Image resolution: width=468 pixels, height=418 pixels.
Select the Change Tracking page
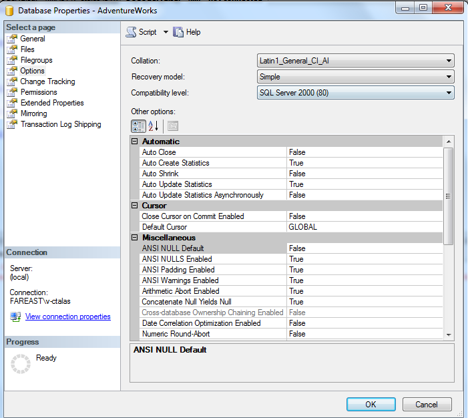(x=47, y=81)
